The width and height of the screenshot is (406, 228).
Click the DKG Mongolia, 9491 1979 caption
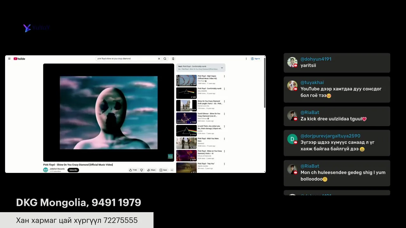[79, 203]
